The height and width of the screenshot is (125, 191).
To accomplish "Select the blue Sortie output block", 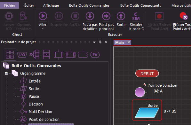I will click(147, 113).
